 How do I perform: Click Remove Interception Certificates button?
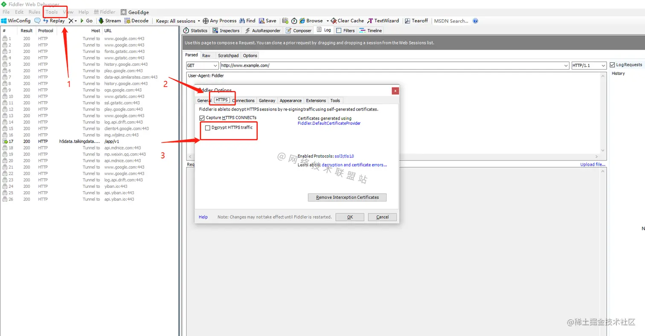pos(347,197)
